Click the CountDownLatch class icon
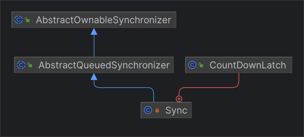 (x=192, y=65)
